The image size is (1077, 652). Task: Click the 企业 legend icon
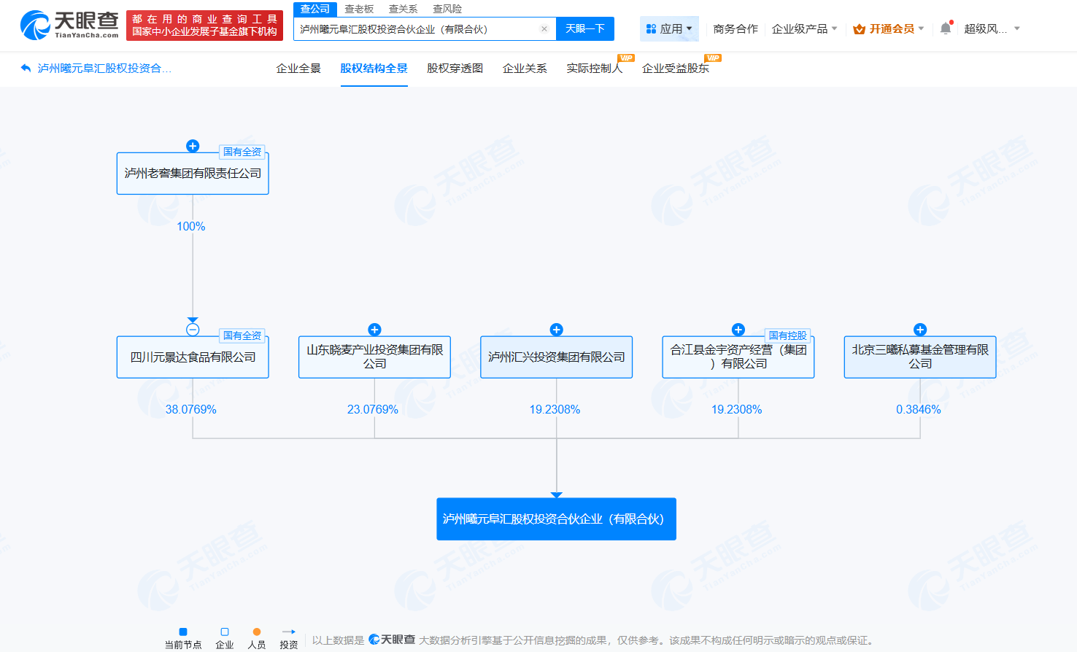[x=223, y=631]
